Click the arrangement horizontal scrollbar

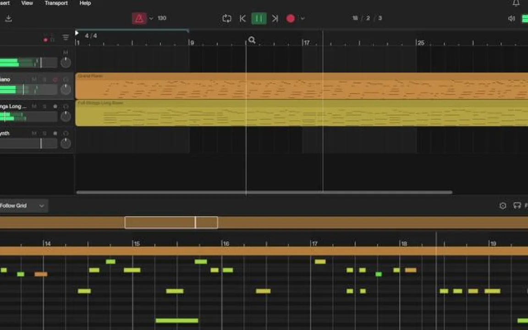point(264,192)
